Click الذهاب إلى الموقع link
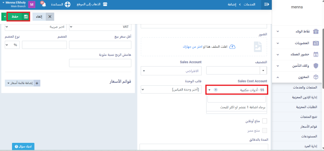This screenshot has height=151, width=324. point(88,4)
